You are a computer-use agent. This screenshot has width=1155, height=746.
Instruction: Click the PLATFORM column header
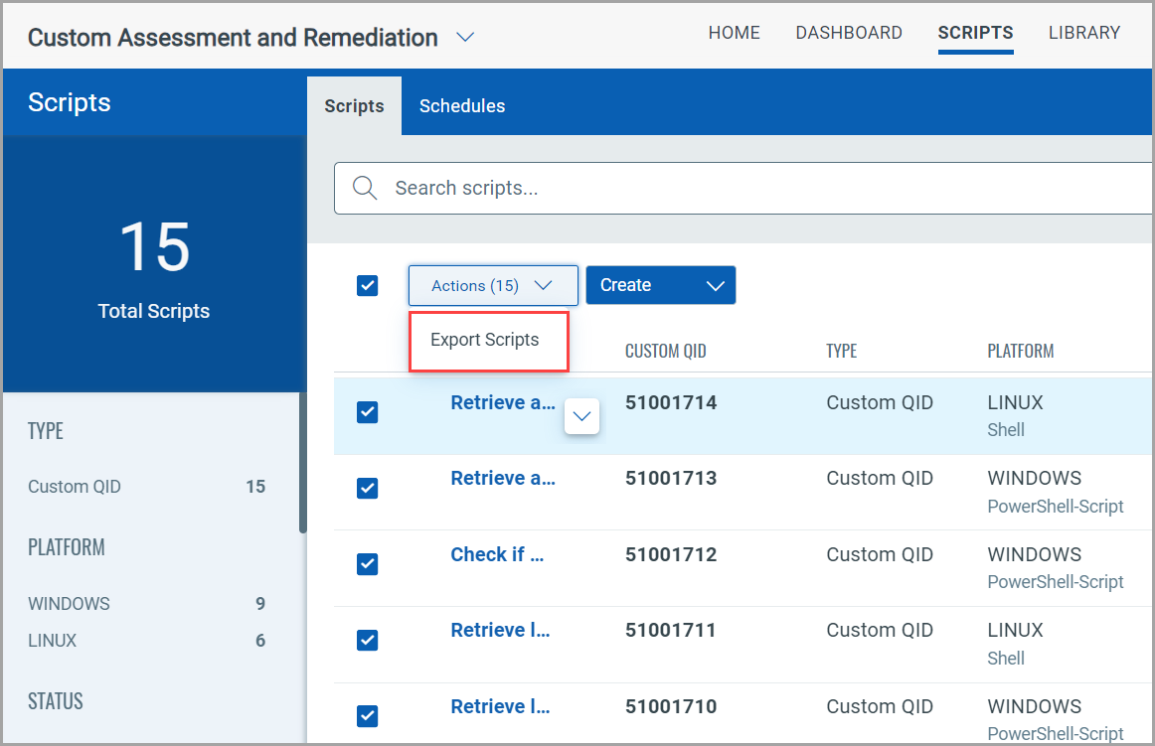1020,352
